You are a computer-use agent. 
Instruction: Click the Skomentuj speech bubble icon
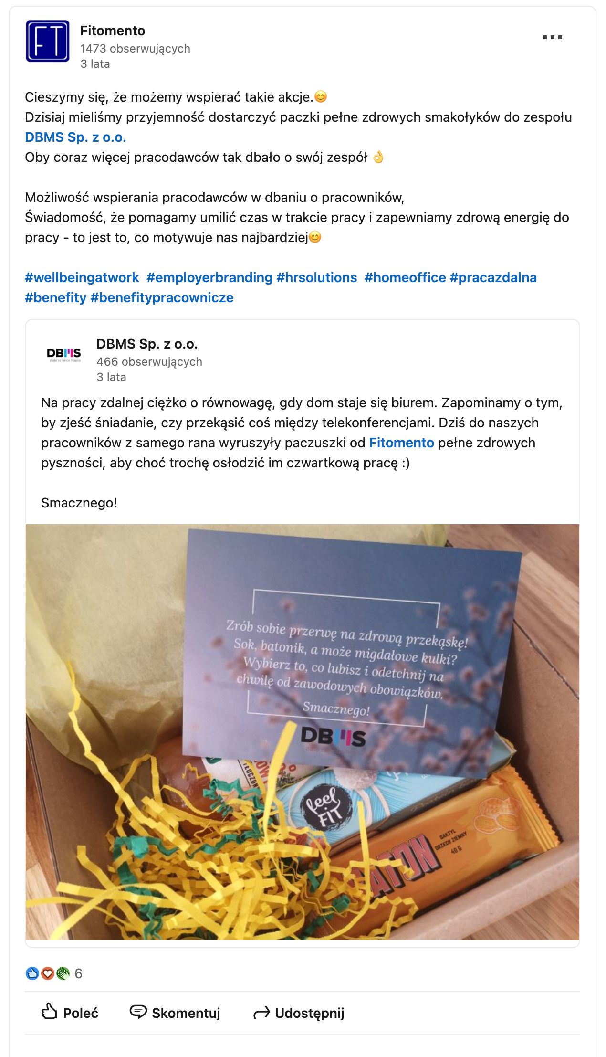click(x=138, y=1012)
